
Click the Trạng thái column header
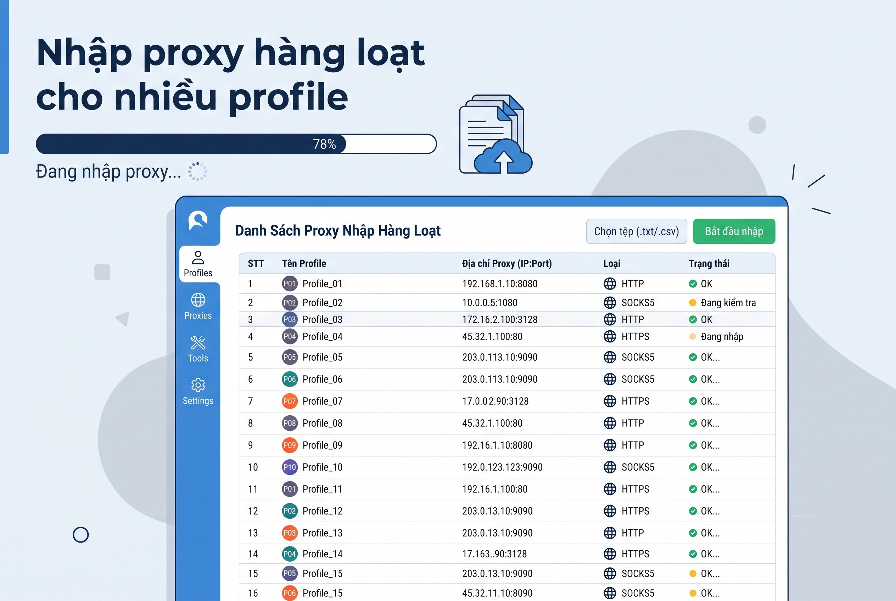pyautogui.click(x=709, y=263)
